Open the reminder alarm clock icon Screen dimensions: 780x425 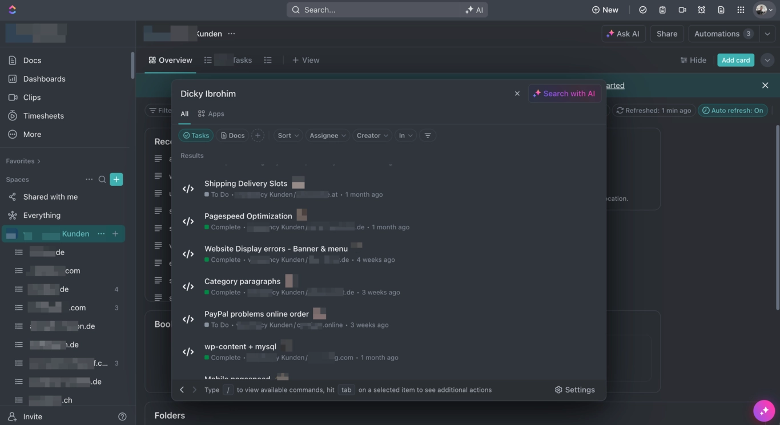coord(701,10)
